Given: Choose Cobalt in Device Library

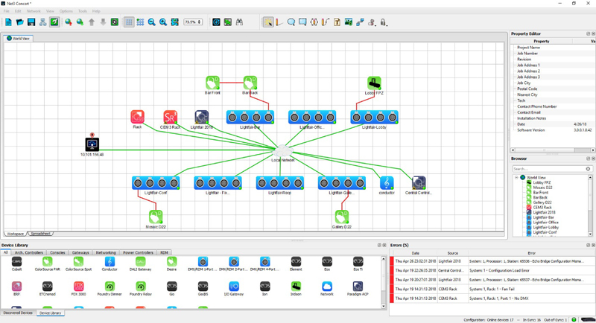Looking at the screenshot, I should pos(16,263).
